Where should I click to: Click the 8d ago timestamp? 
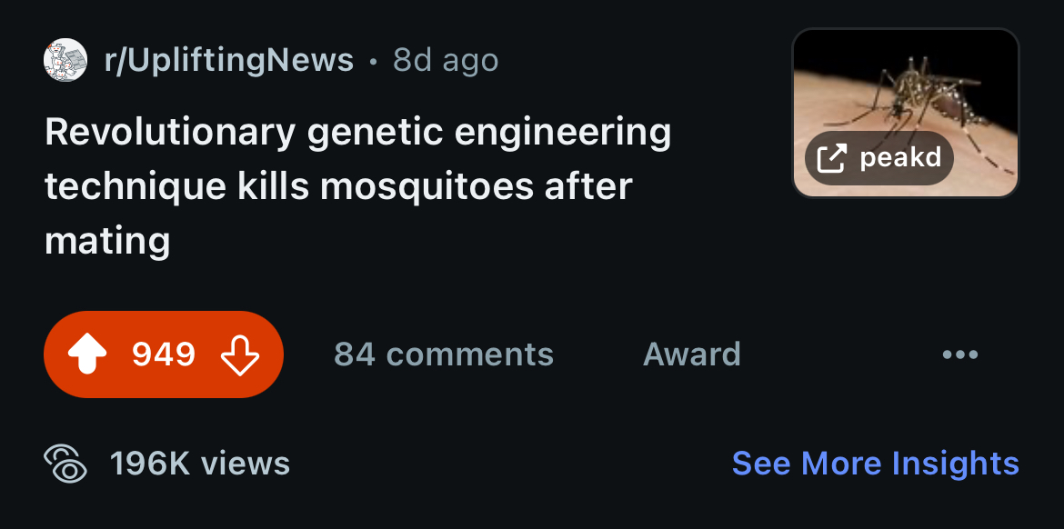(x=446, y=60)
